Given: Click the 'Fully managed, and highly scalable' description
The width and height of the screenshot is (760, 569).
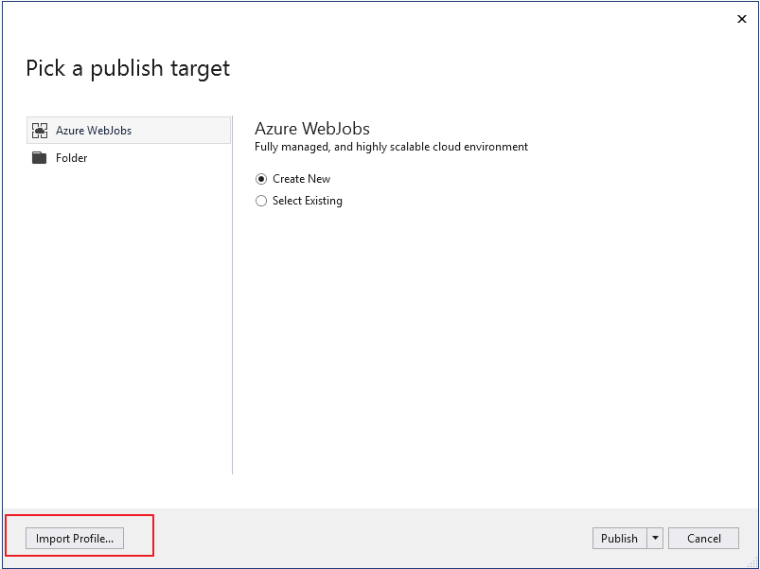Looking at the screenshot, I should pos(391,147).
